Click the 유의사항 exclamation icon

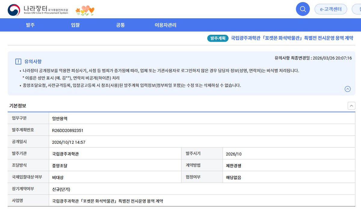[x=18, y=62]
